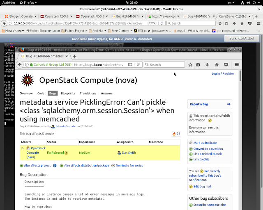The height and width of the screenshot is (210, 263).
Task: Go home in inner Firefox
Action: (217, 65)
